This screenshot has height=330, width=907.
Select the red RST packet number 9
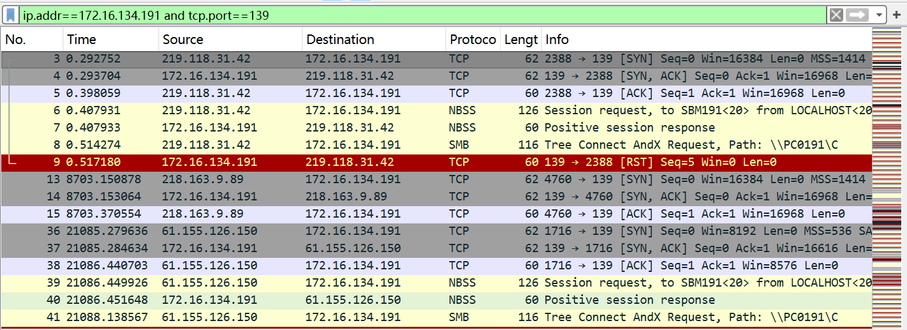(x=436, y=162)
